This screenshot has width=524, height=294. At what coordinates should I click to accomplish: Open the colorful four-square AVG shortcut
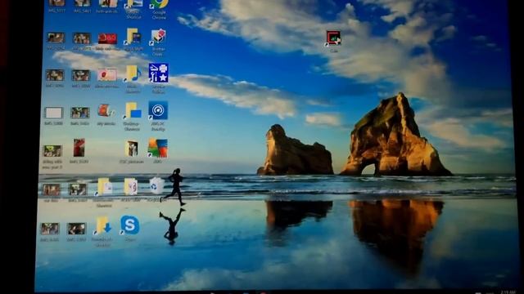(157, 148)
